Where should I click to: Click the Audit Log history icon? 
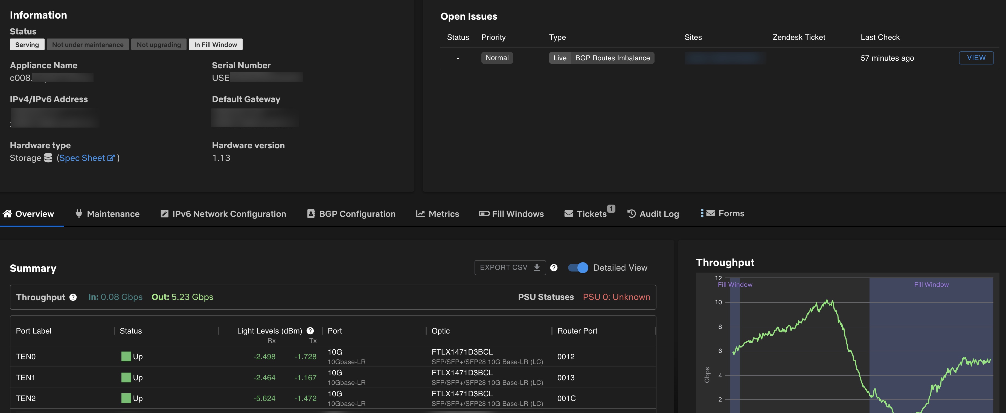(632, 213)
